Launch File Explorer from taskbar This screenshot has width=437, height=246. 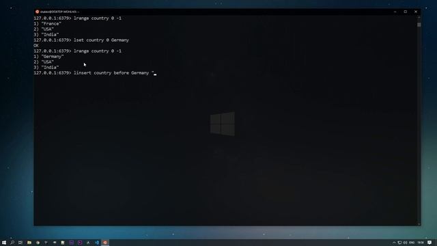point(29,243)
